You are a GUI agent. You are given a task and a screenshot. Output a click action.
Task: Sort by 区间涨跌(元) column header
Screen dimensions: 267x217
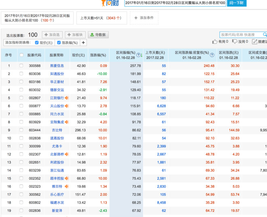(229, 55)
